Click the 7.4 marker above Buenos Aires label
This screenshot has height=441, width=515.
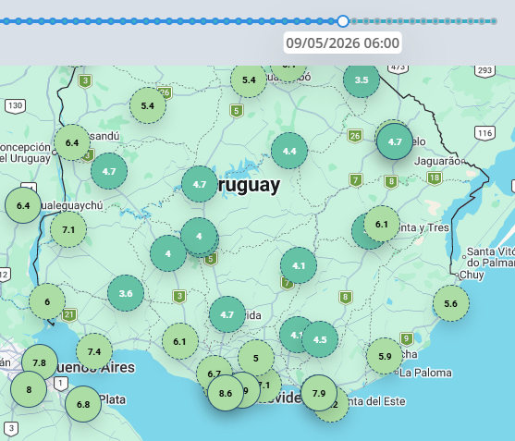click(x=94, y=351)
